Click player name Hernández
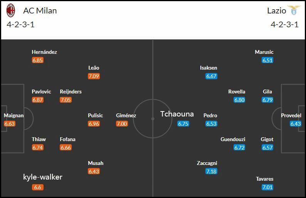This screenshot has width=306, height=198. pyautogui.click(x=44, y=52)
